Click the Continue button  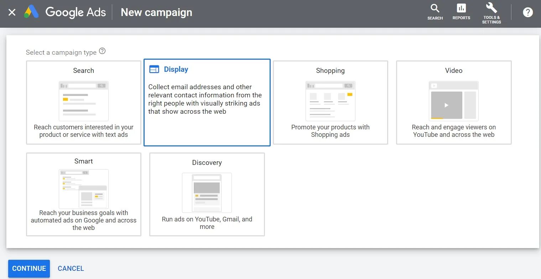pyautogui.click(x=29, y=269)
